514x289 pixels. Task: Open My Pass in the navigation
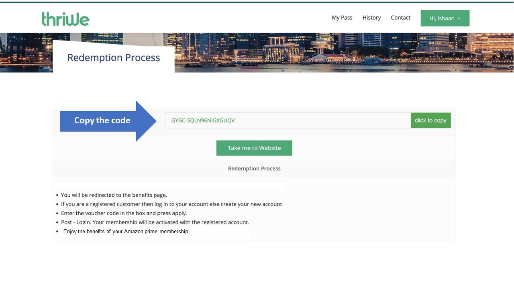click(x=342, y=18)
